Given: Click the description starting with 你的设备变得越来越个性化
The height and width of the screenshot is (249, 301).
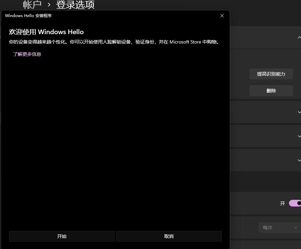Looking at the screenshot, I should click(x=114, y=42).
